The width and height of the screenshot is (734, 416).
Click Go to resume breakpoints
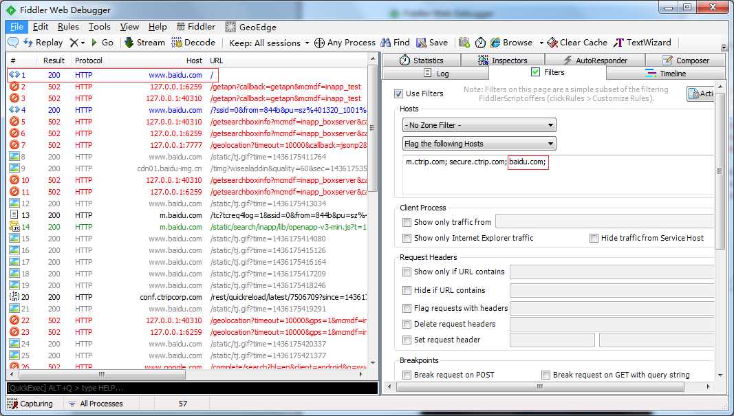coord(102,43)
